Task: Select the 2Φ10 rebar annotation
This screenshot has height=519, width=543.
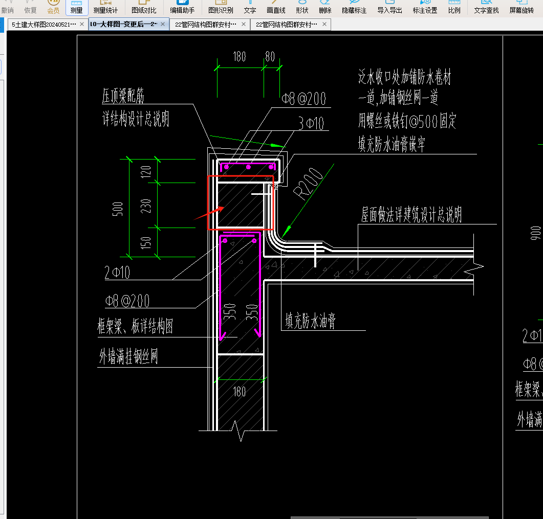Action: (117, 273)
